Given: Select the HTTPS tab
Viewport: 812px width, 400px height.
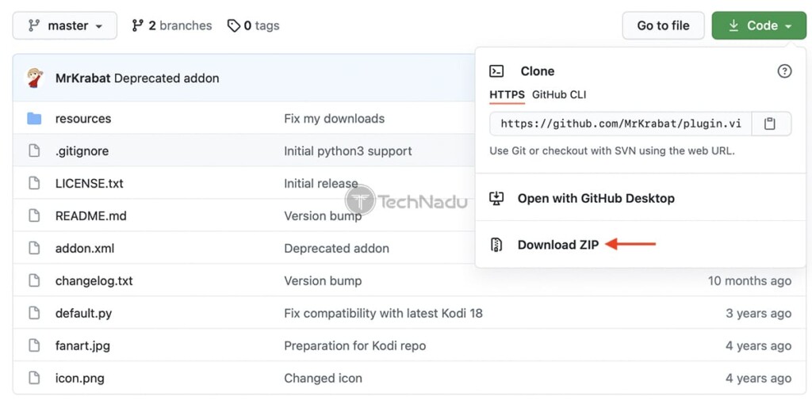Looking at the screenshot, I should tap(507, 95).
